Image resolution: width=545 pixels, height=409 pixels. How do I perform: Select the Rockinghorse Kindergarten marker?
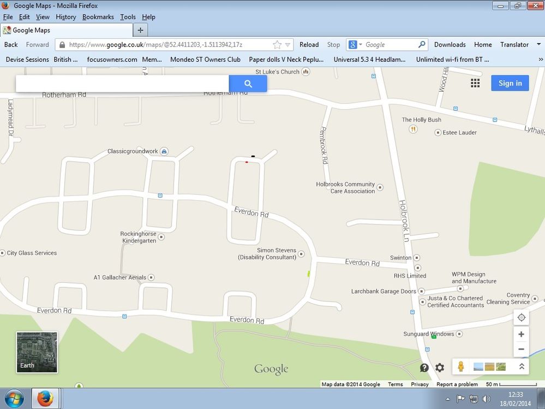[x=161, y=237]
